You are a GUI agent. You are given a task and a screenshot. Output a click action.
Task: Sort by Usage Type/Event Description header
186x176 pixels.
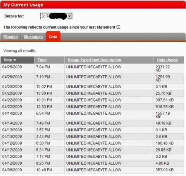point(95,60)
